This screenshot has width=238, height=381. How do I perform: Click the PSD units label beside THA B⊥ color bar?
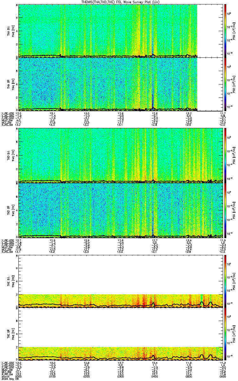(x=234, y=31)
